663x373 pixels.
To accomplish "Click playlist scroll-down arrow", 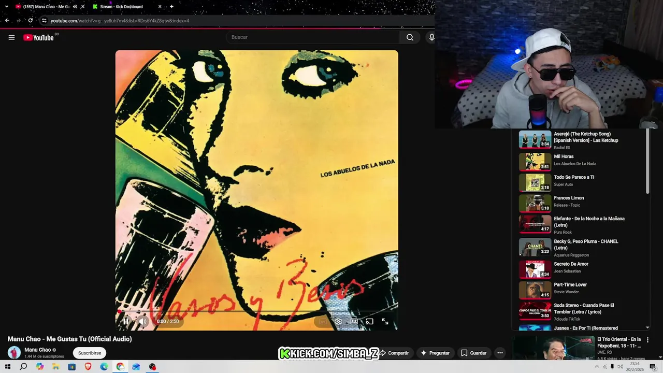I will pyautogui.click(x=647, y=328).
